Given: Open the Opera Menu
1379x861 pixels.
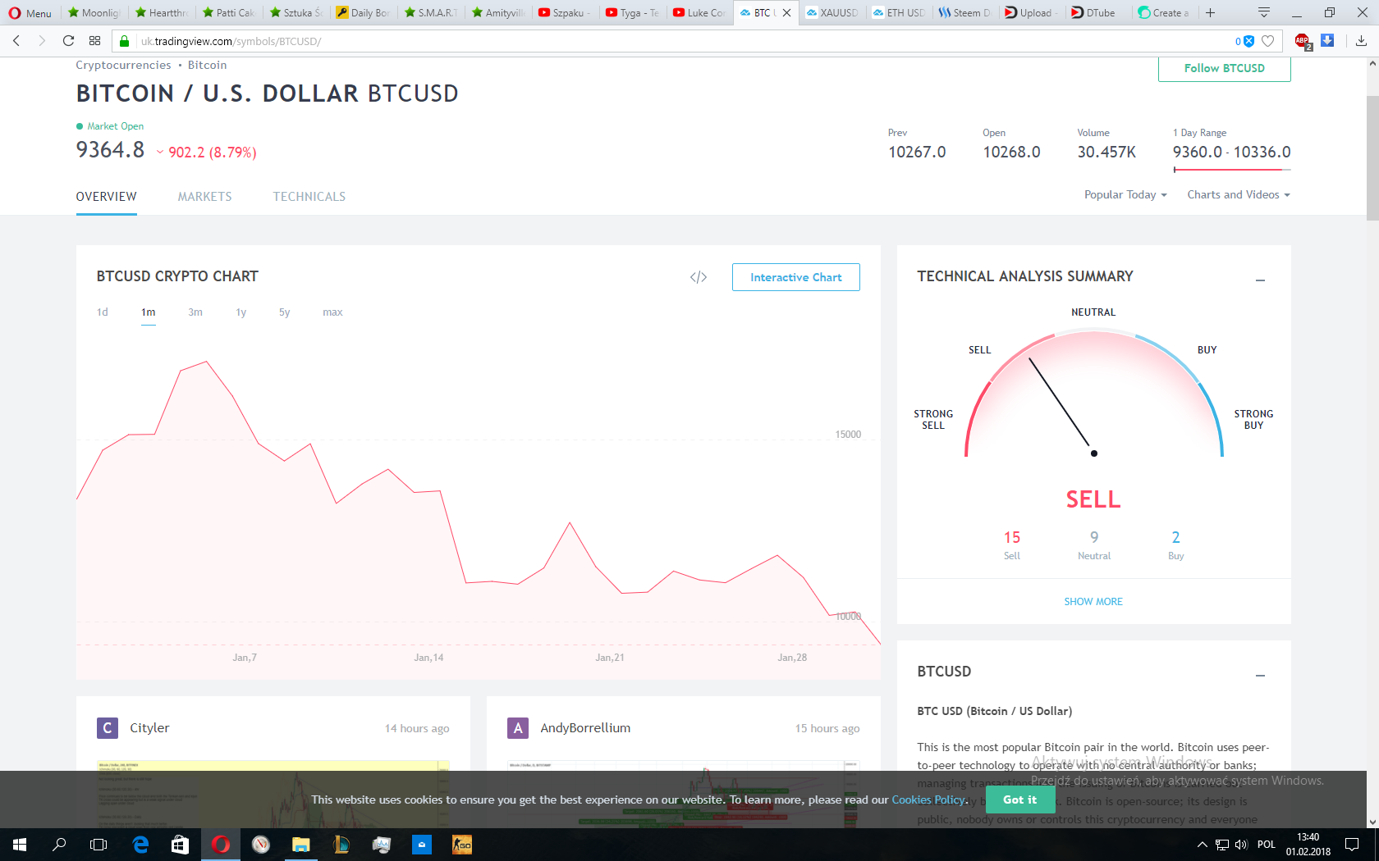Looking at the screenshot, I should pyautogui.click(x=30, y=12).
